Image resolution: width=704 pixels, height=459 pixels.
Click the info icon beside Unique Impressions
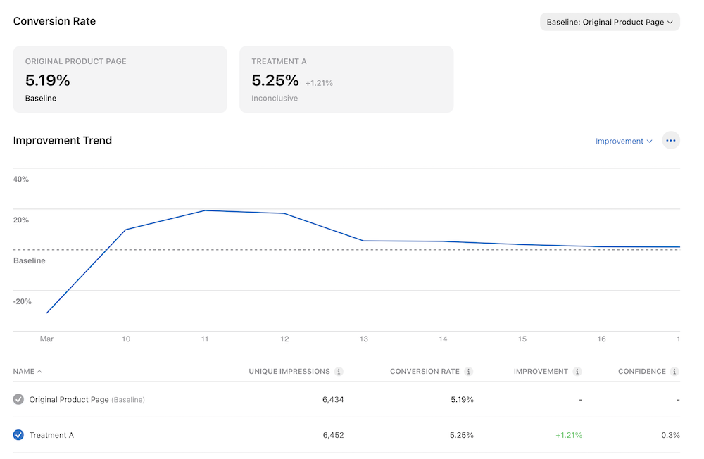(x=340, y=371)
